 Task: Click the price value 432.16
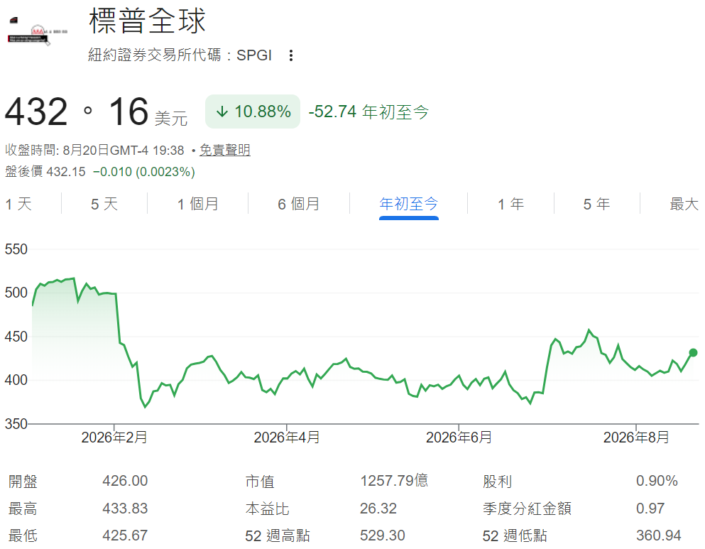tap(77, 112)
